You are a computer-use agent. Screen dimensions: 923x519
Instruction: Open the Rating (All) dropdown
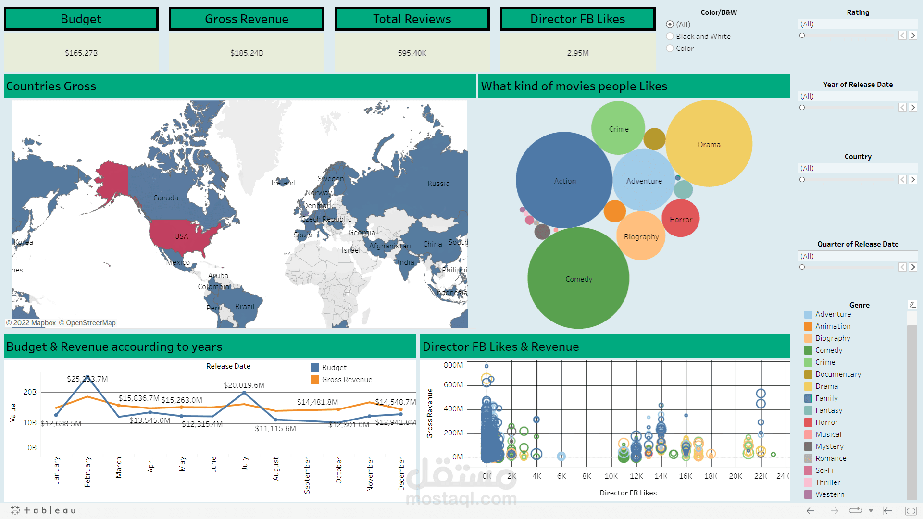coord(858,24)
